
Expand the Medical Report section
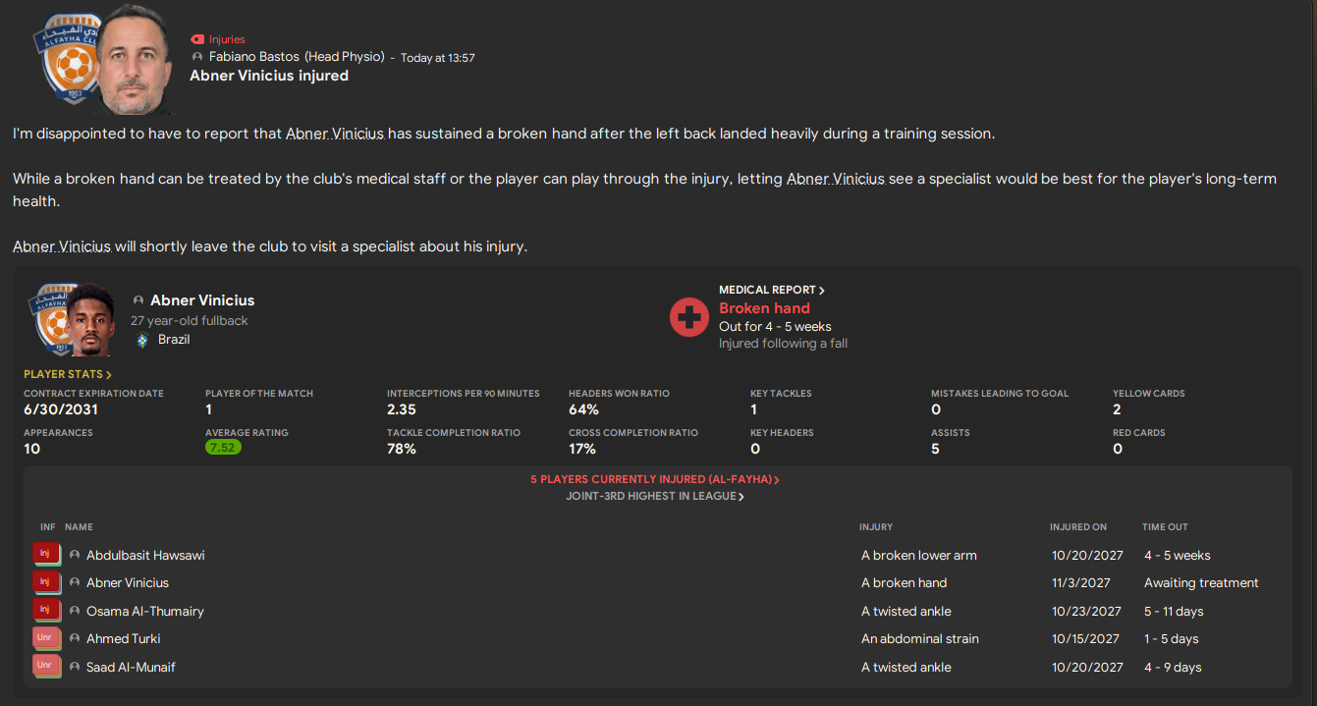(x=772, y=290)
